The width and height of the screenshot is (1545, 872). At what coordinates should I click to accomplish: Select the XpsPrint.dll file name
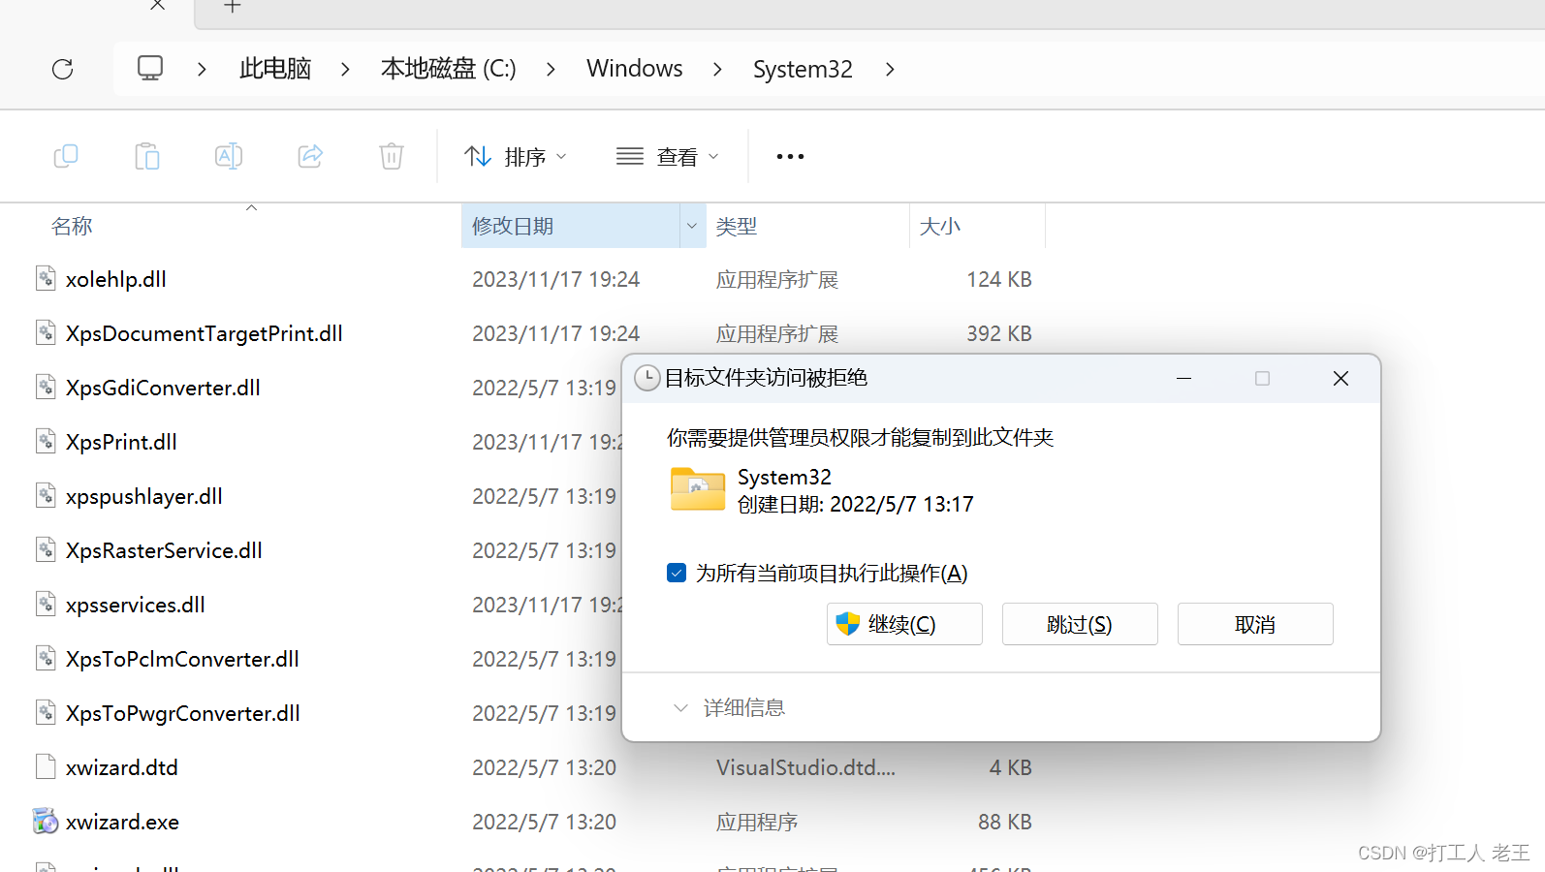[121, 442]
